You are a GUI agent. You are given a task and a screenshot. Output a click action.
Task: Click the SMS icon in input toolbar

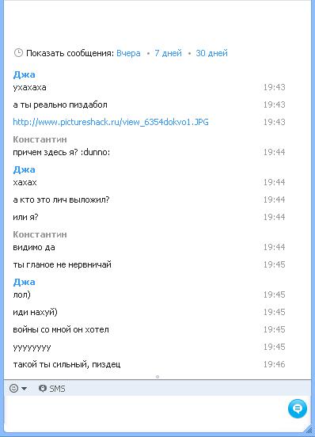[x=42, y=388]
